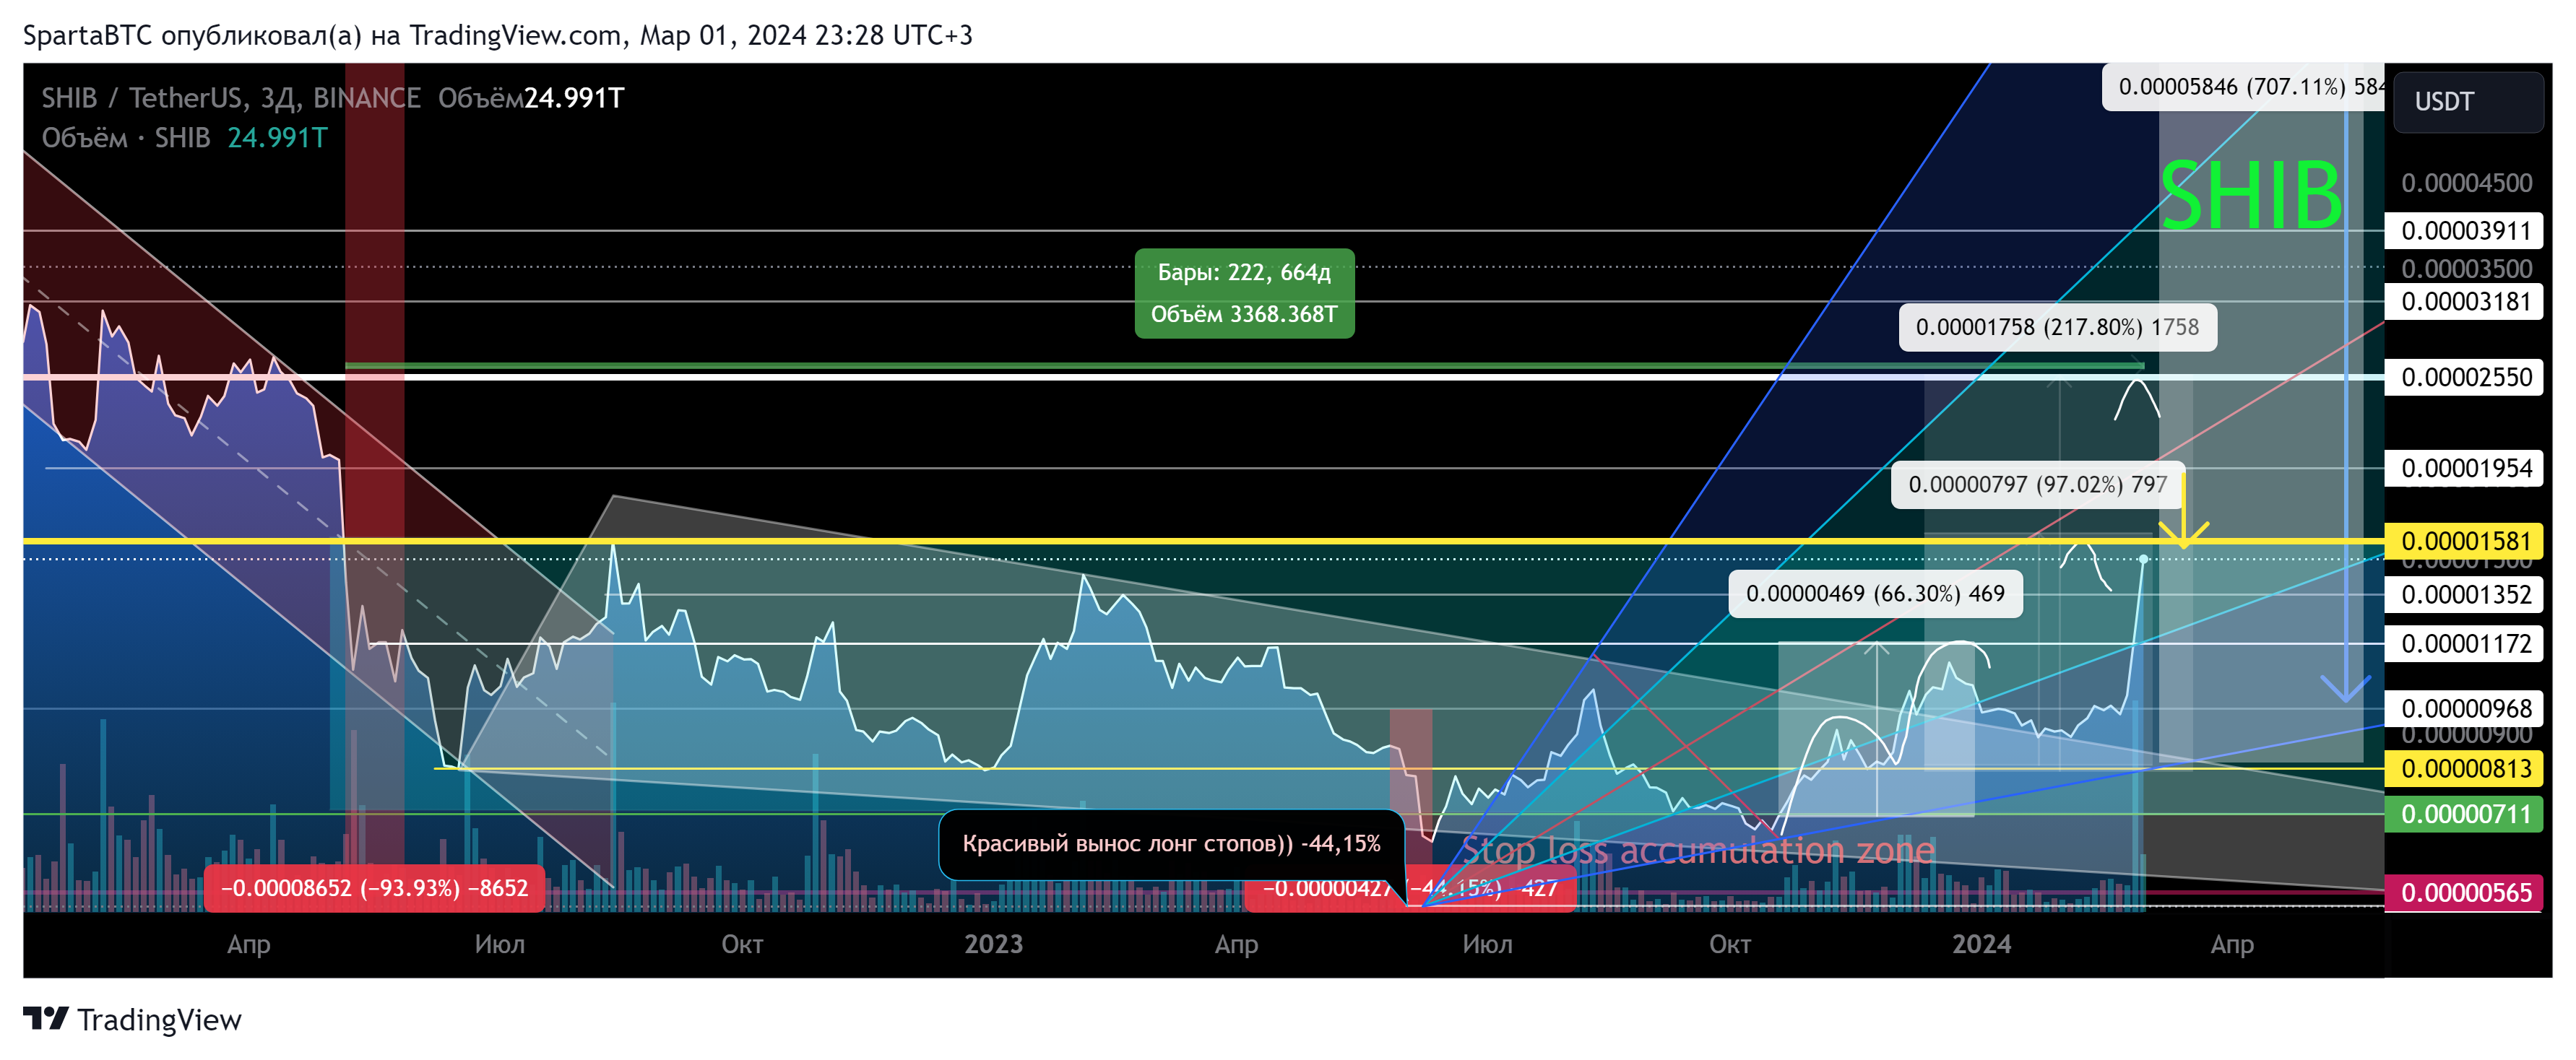
Task: Select the 0.00001172 price label
Action: [2464, 643]
